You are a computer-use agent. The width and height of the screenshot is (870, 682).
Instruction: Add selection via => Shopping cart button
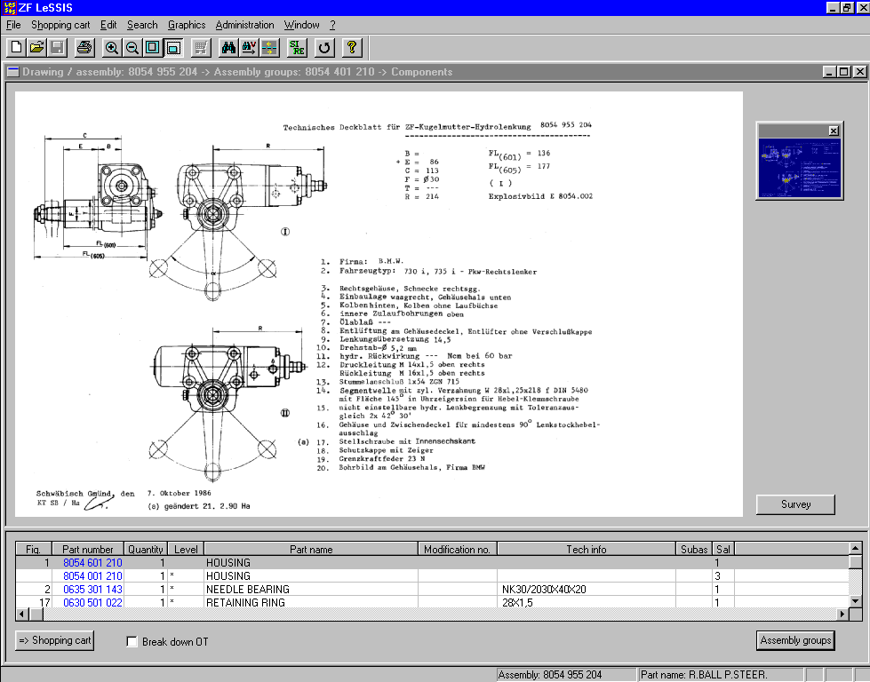click(54, 640)
